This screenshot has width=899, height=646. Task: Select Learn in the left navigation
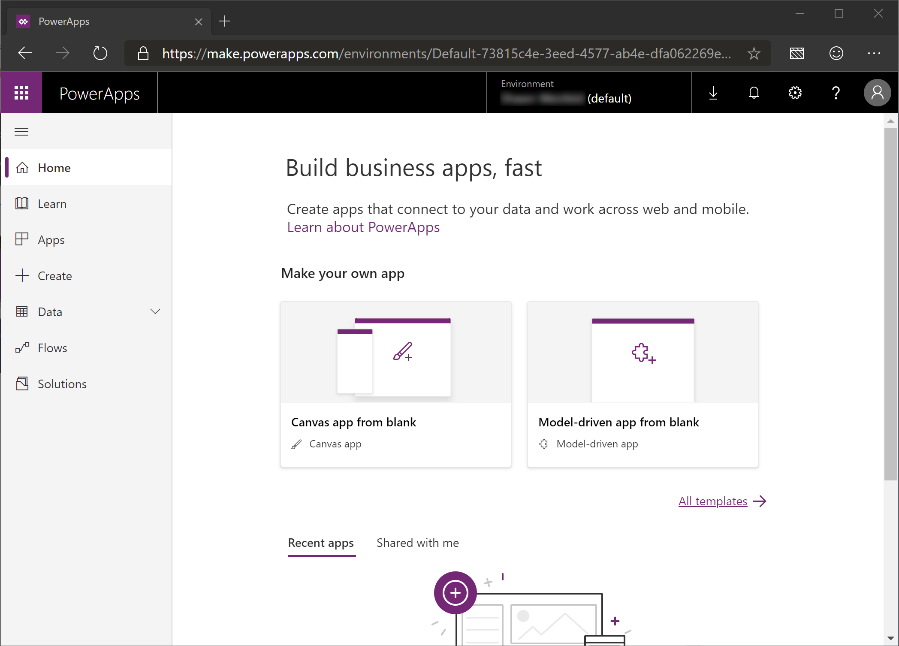52,203
